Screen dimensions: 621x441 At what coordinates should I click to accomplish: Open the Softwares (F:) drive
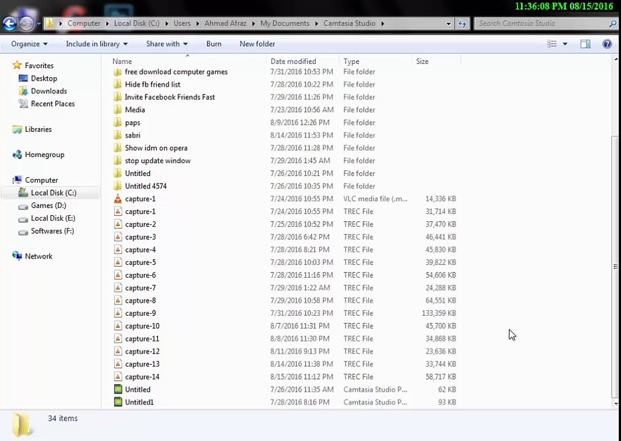52,231
